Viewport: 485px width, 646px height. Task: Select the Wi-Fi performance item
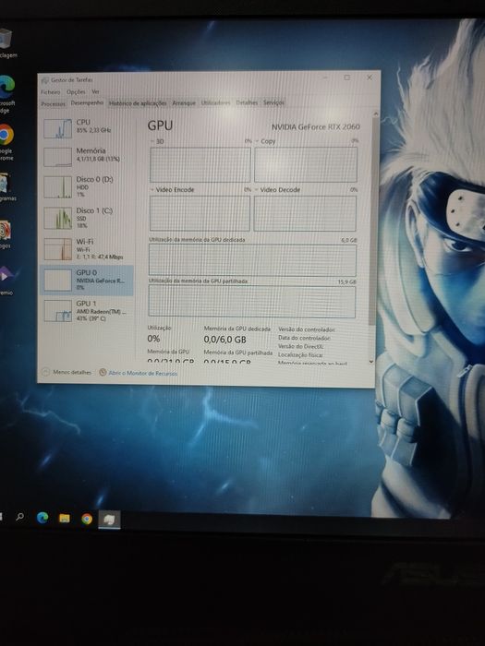click(86, 249)
